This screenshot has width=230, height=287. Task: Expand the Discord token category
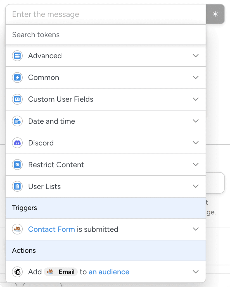(x=196, y=143)
